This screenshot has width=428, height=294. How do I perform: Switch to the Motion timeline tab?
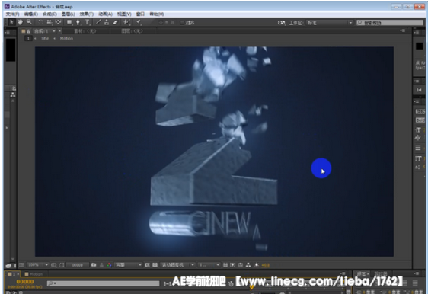click(x=34, y=273)
